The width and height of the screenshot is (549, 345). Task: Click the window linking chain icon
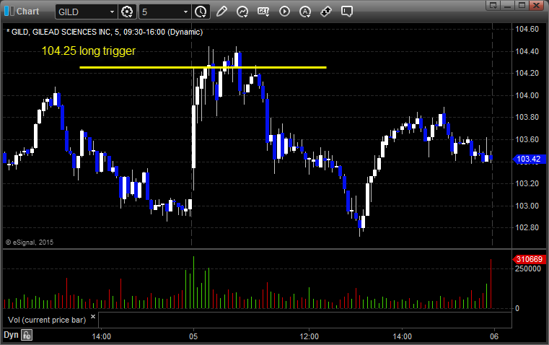(x=326, y=12)
